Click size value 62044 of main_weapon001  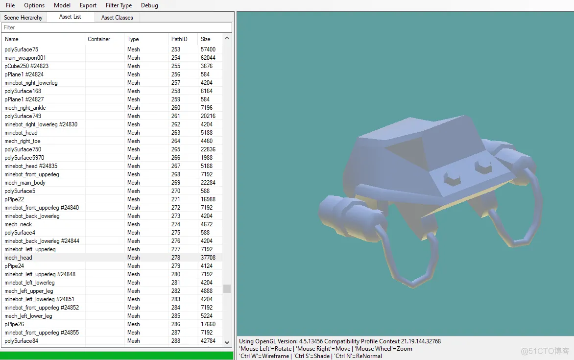208,58
